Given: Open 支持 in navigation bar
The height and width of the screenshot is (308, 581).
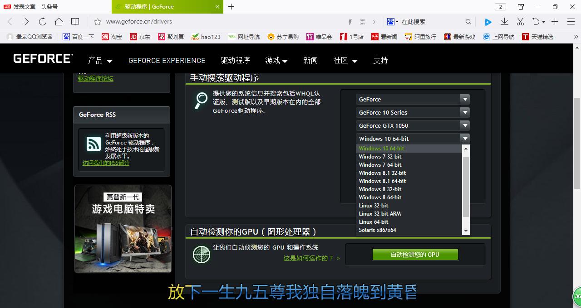Looking at the screenshot, I should (x=380, y=61).
